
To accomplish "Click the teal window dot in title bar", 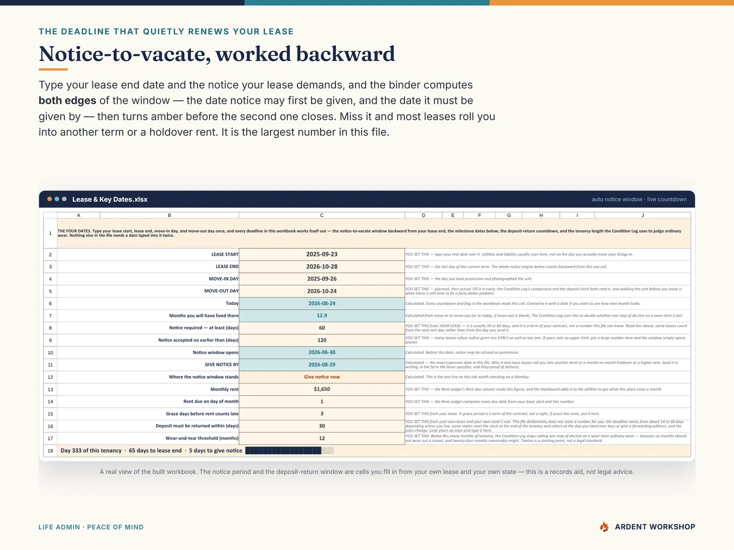I will [57, 199].
